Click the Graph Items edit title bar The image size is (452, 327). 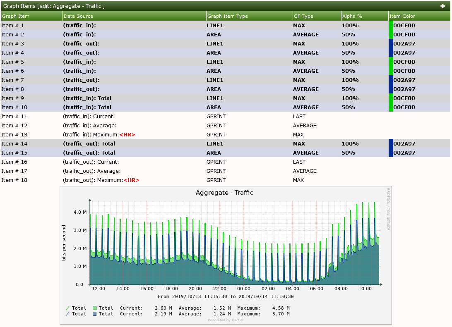(x=54, y=6)
